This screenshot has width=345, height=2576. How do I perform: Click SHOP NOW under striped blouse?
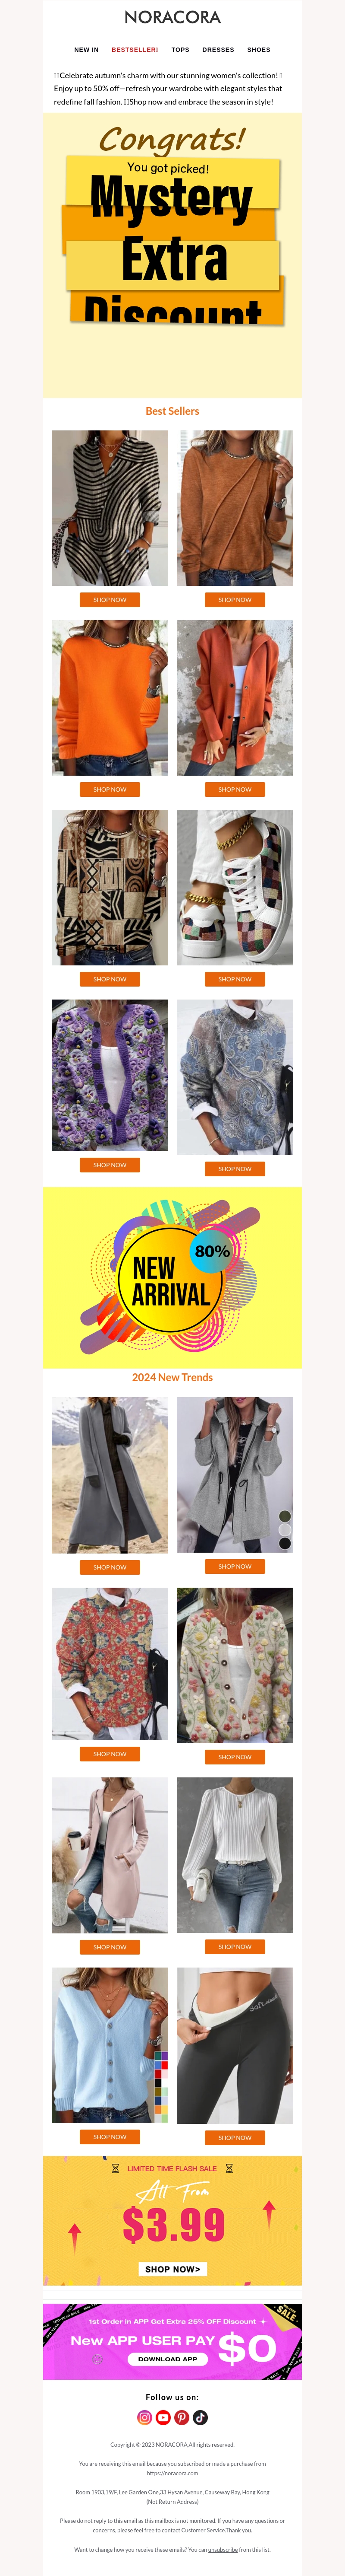tap(110, 600)
